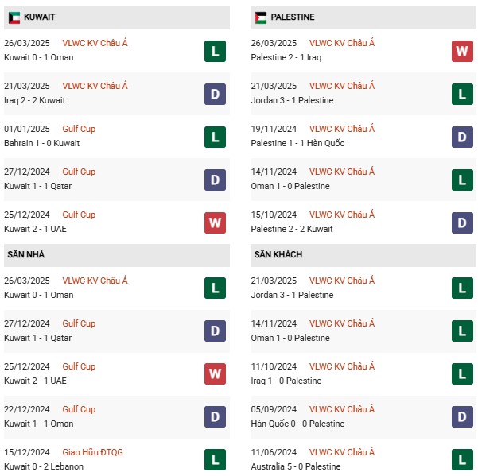Click the D badge for Hàn Quốc 0-0 Palestine
This screenshot has height=476, width=478.
point(462,416)
